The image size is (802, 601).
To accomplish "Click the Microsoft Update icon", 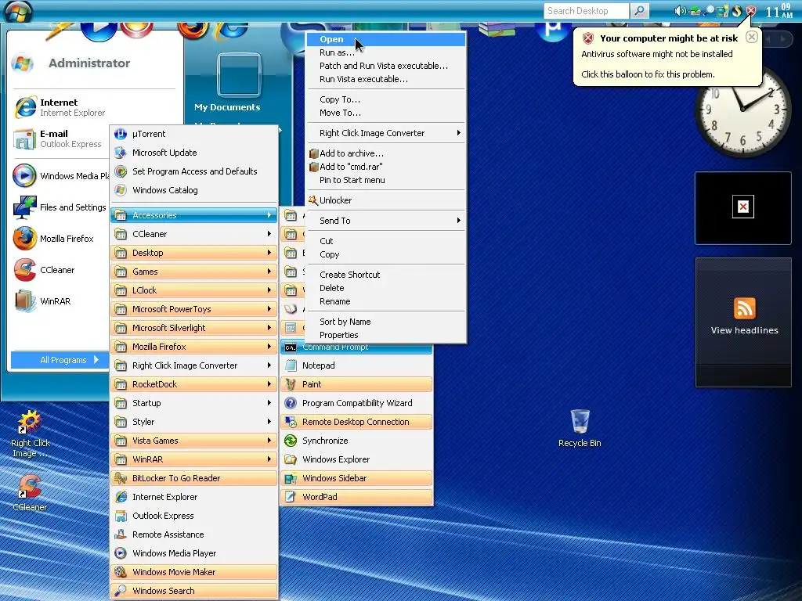I will coord(120,153).
